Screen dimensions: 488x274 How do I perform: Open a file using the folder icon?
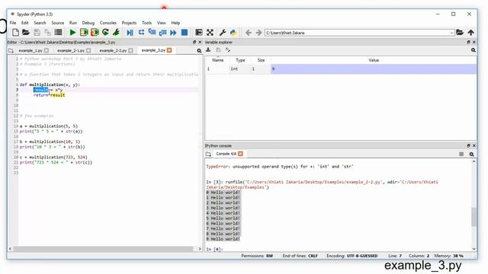[25, 32]
